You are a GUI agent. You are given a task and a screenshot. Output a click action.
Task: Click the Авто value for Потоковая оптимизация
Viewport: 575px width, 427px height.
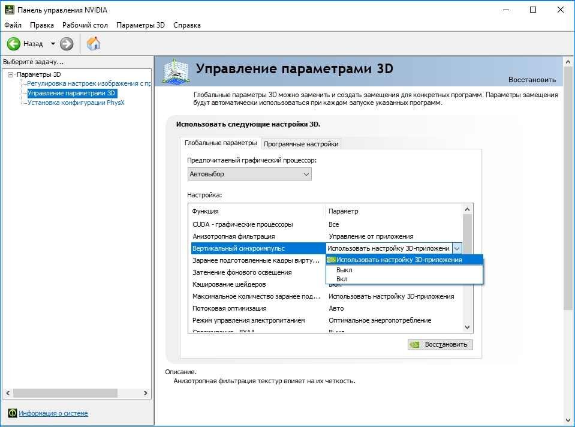point(336,308)
